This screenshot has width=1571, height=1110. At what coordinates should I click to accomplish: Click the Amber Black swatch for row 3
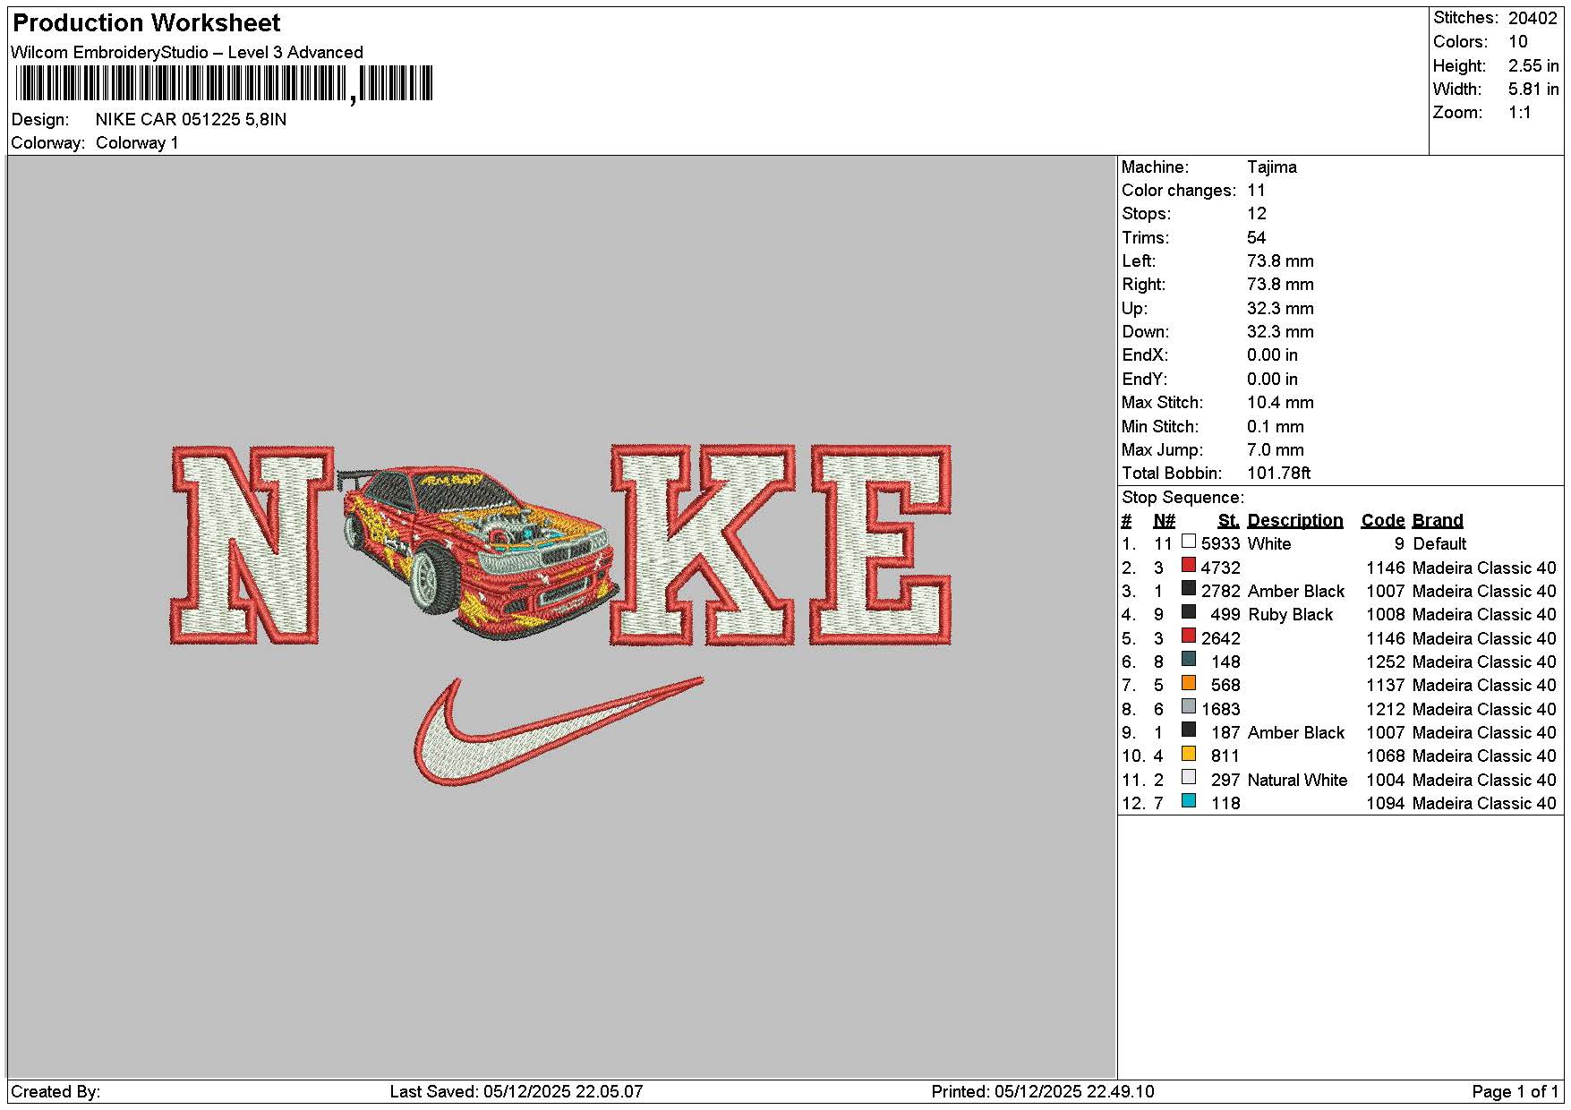pyautogui.click(x=1189, y=589)
